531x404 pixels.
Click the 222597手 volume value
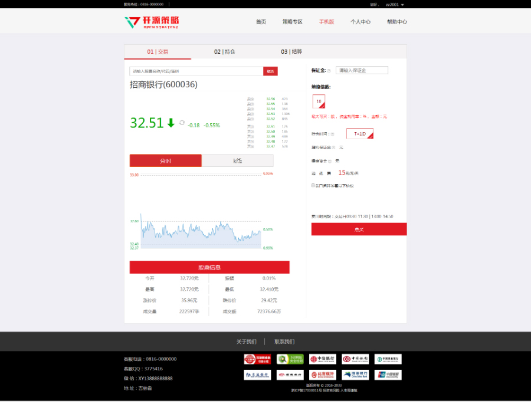click(x=189, y=311)
